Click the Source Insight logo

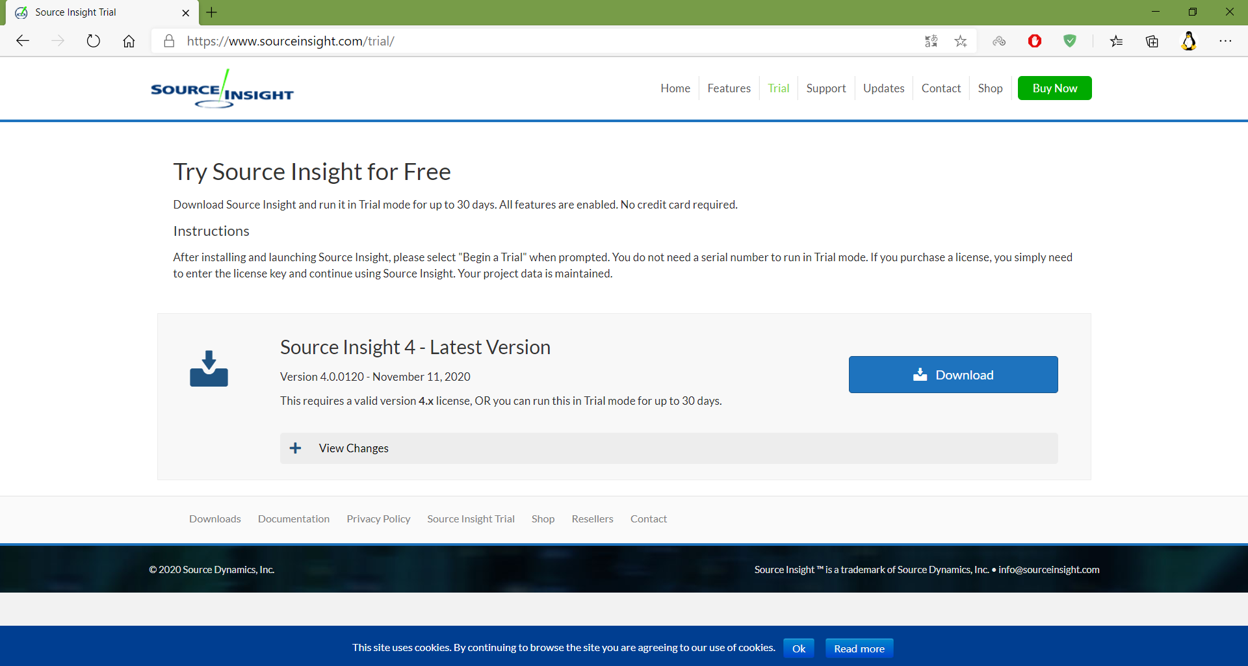coord(222,89)
